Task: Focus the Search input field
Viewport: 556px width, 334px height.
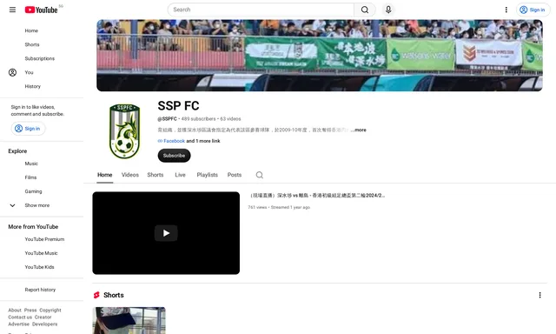Action: 261,10
